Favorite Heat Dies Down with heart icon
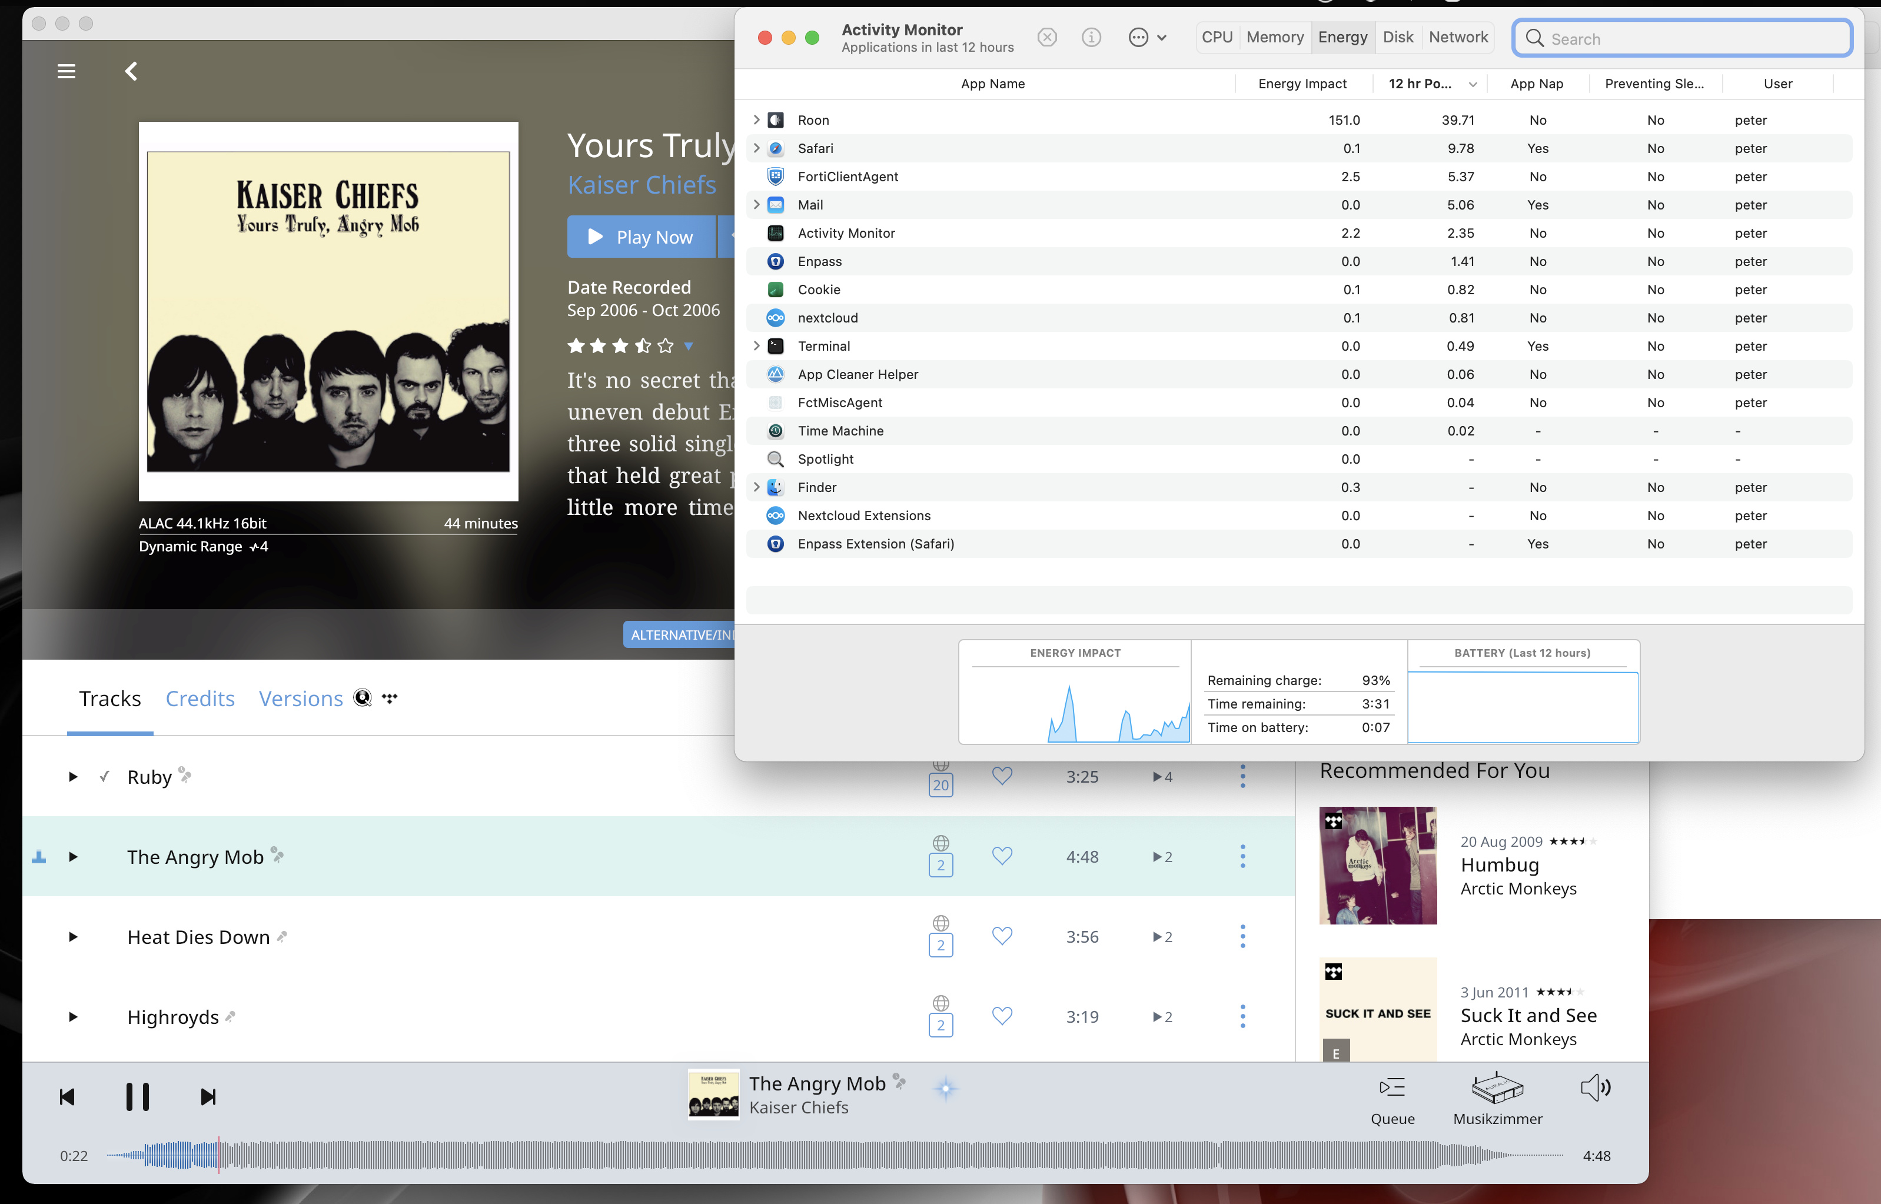This screenshot has width=1881, height=1204. [1002, 936]
